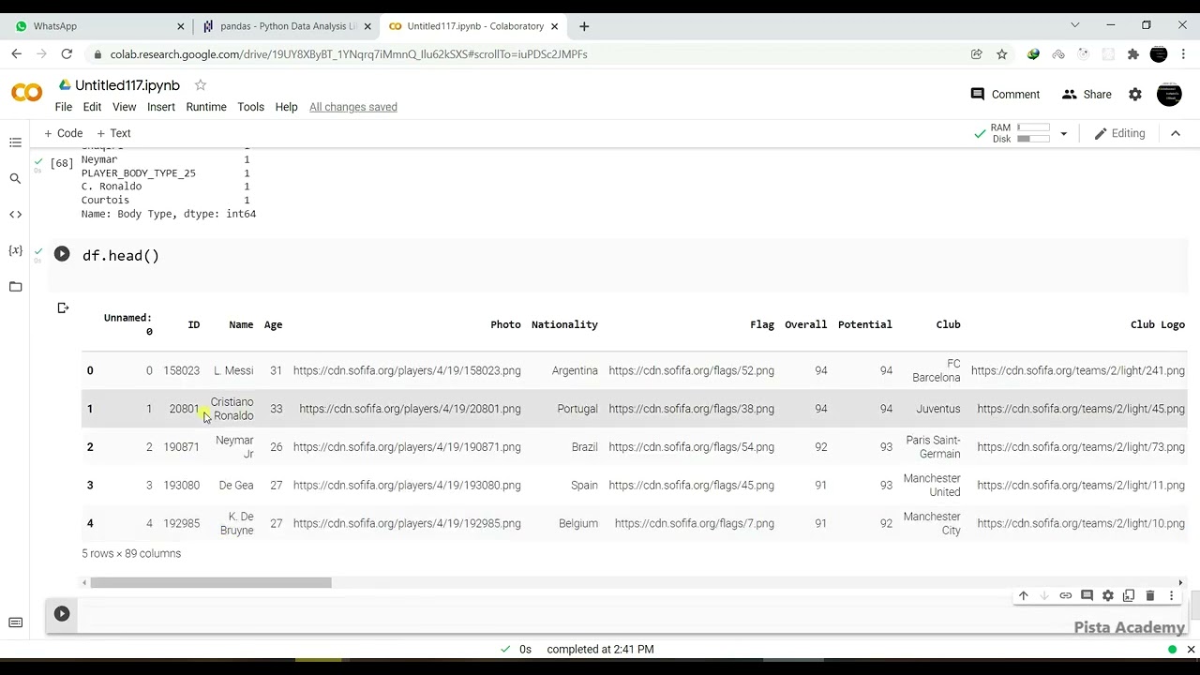This screenshot has height=675, width=1200.
Task: Click the Club Logo column header
Action: pyautogui.click(x=1158, y=324)
